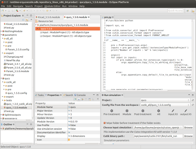This screenshot has height=149, width=196.
Task: Run All steps gear icon
Action: click(158, 111)
